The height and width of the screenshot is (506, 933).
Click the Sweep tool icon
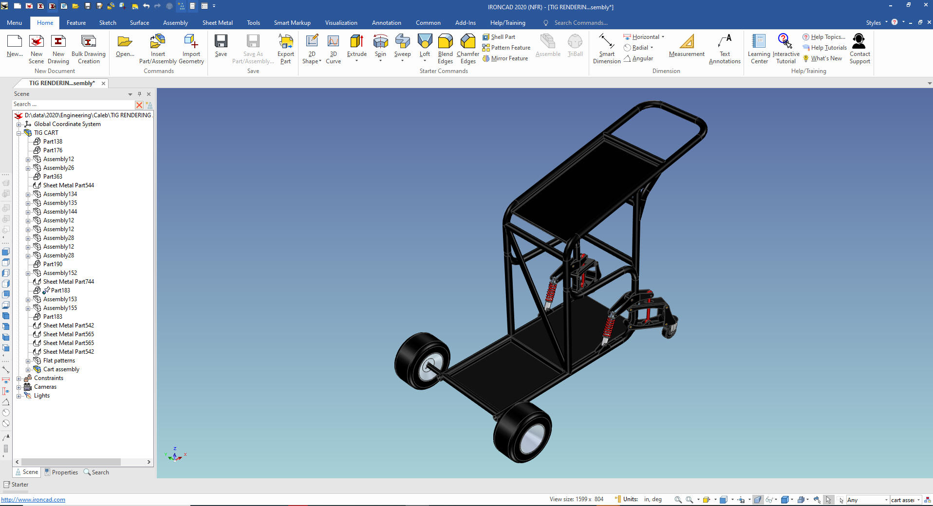pos(402,42)
